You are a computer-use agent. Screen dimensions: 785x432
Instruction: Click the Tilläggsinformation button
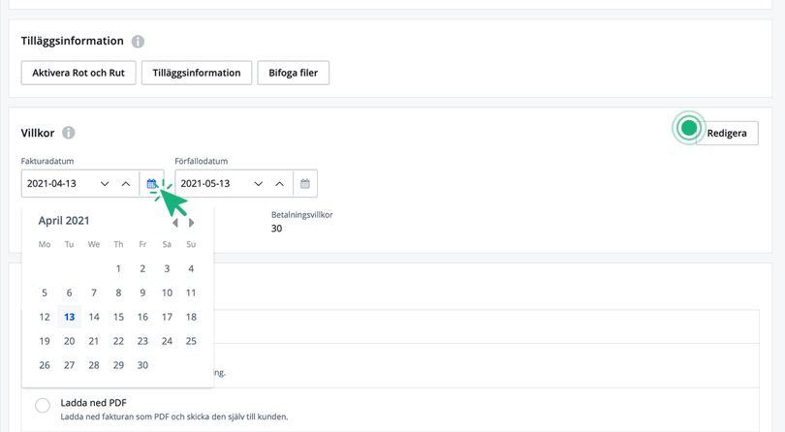[x=197, y=73]
